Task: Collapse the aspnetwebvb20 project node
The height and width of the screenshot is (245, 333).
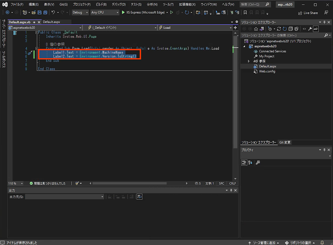Action: point(244,46)
